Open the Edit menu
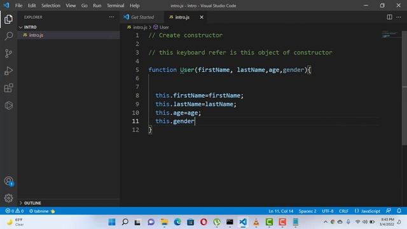The height and width of the screenshot is (229, 407). pos(32,6)
